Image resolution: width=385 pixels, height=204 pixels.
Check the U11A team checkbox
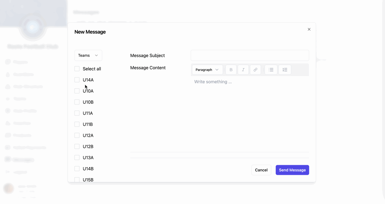[x=77, y=113]
